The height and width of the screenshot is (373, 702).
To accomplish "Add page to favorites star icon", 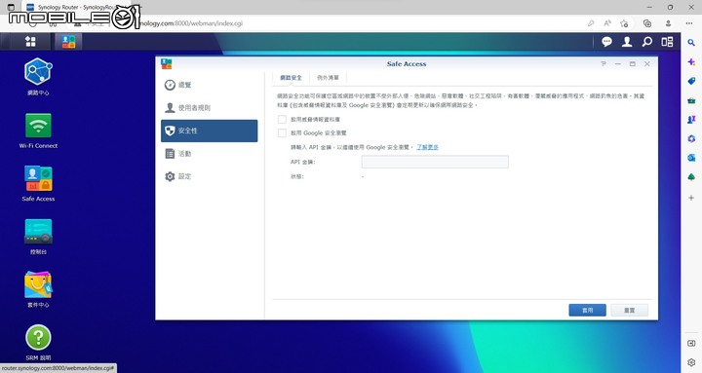I will pos(624,23).
